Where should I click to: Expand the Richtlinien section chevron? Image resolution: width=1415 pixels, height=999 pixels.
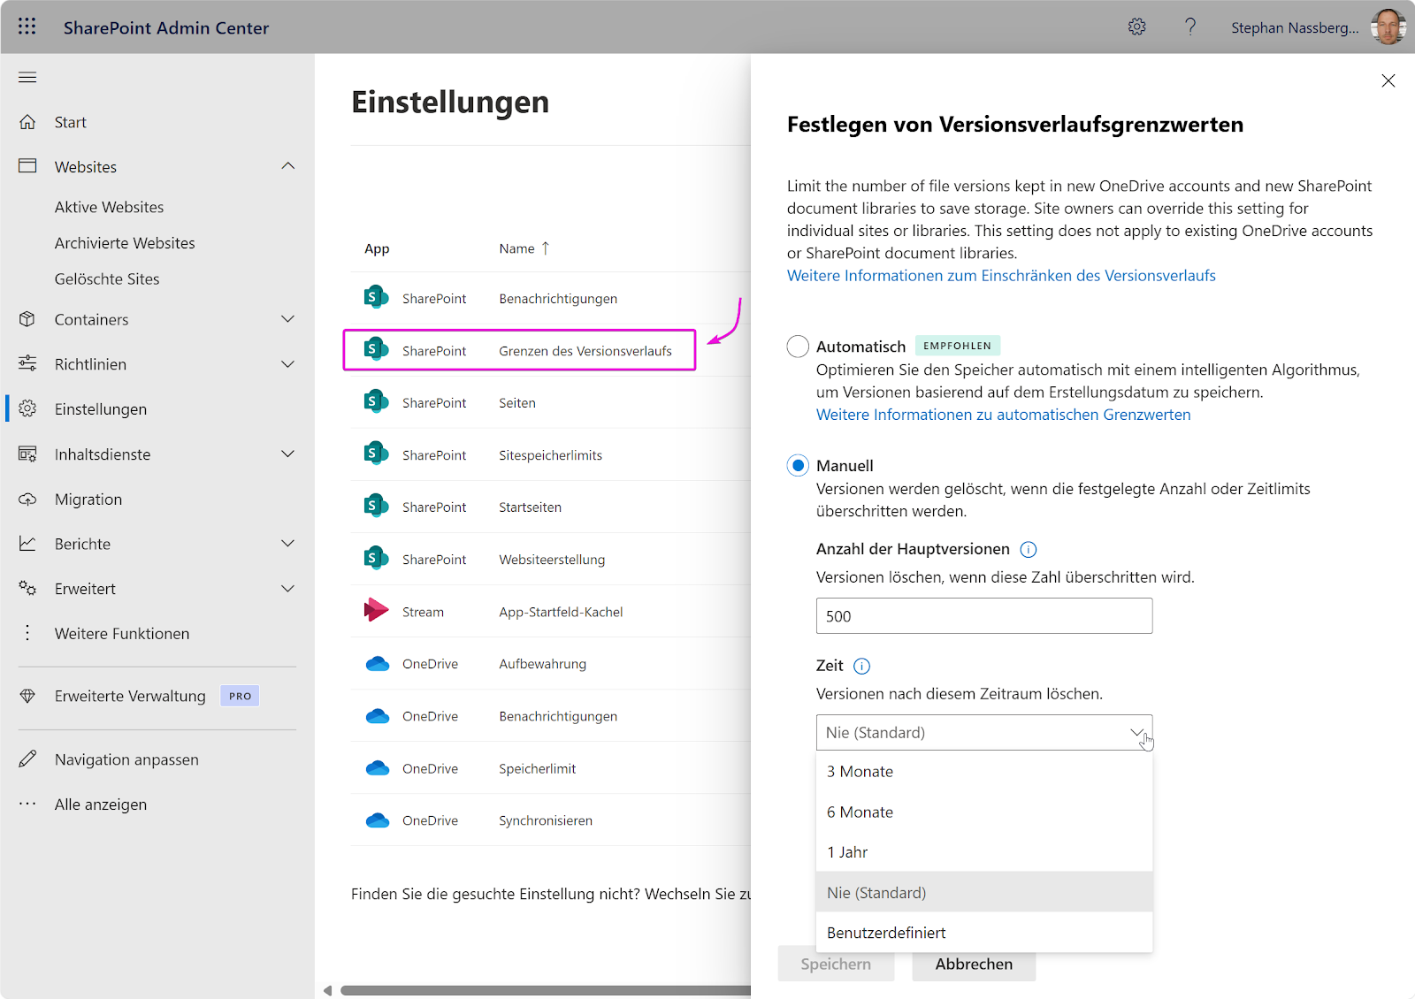(x=288, y=363)
